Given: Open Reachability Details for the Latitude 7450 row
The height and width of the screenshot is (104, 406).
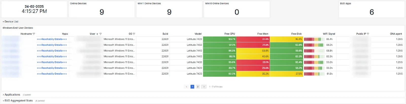Looking at the screenshot, I should pos(52,45).
